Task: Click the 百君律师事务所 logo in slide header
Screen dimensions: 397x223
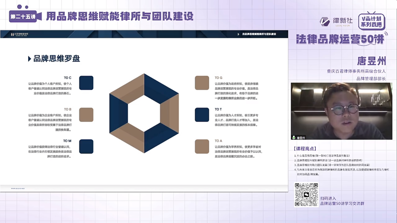Action: [x=20, y=35]
